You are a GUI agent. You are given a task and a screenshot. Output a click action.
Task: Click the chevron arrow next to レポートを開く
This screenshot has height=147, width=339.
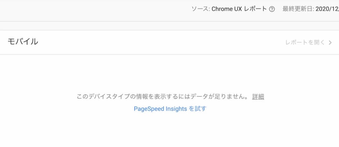[330, 43]
